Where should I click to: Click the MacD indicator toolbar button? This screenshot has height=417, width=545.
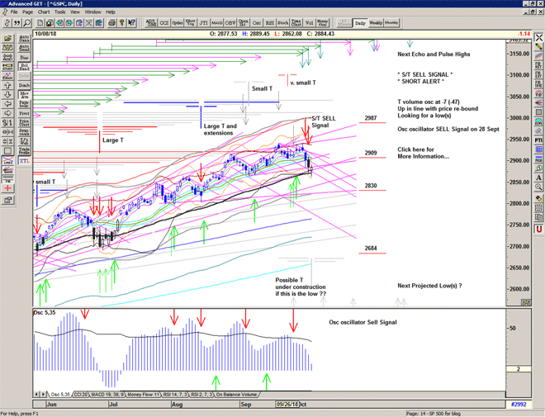point(216,23)
